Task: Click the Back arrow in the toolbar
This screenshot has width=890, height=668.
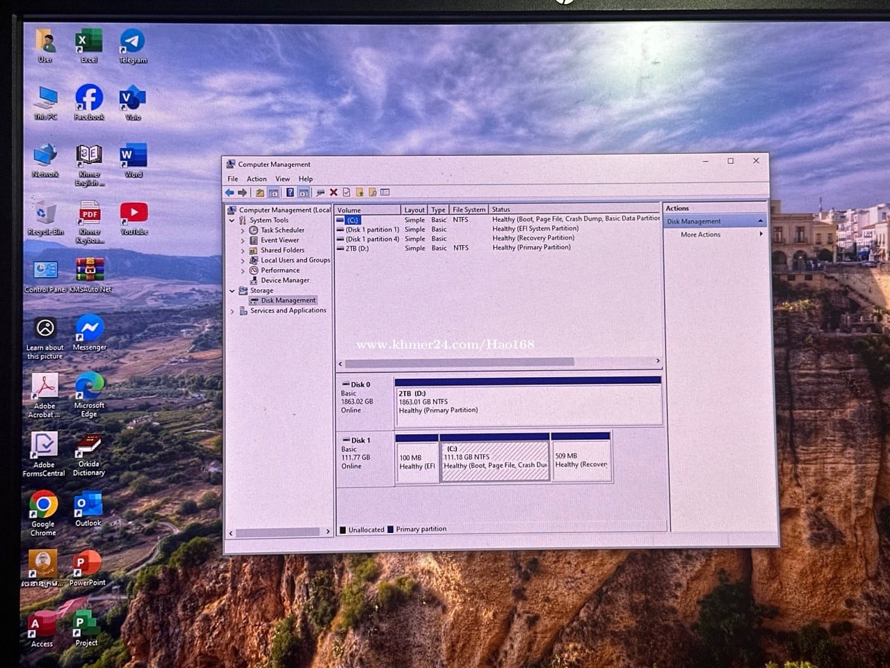Action: (x=229, y=193)
